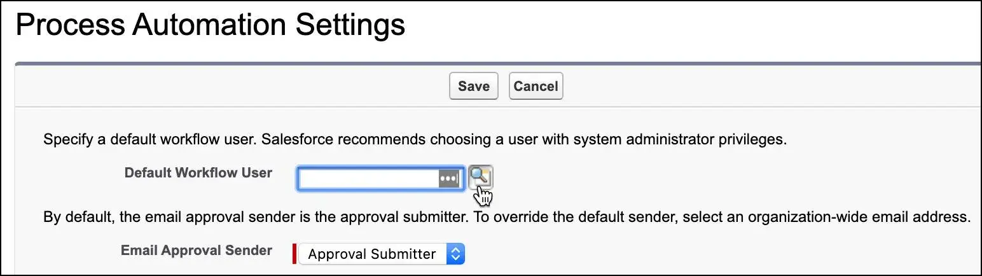This screenshot has height=276, width=982.
Task: Click the blue arrows on the Approval Submitter select
Action: (x=455, y=254)
